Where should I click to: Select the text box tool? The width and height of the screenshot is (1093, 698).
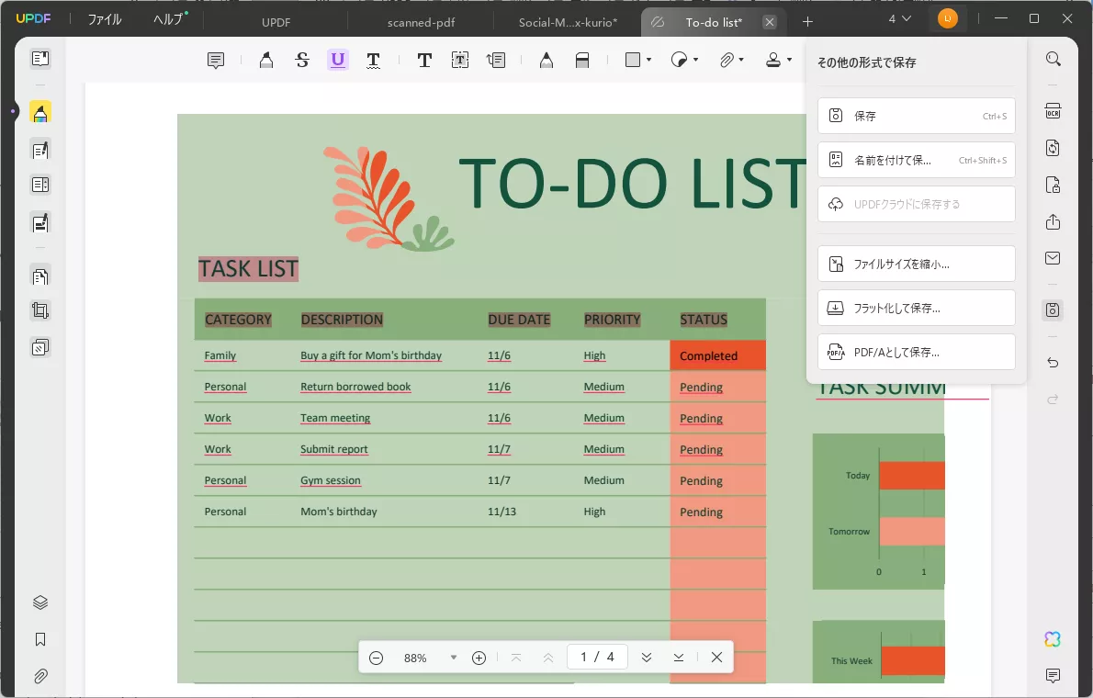tap(460, 61)
